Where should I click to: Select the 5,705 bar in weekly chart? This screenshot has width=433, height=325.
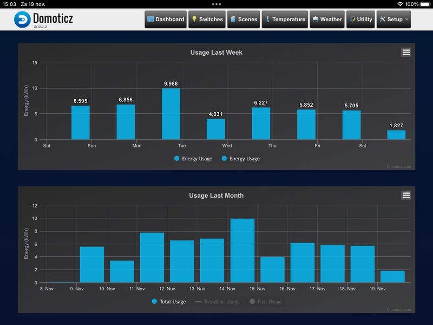tap(351, 125)
